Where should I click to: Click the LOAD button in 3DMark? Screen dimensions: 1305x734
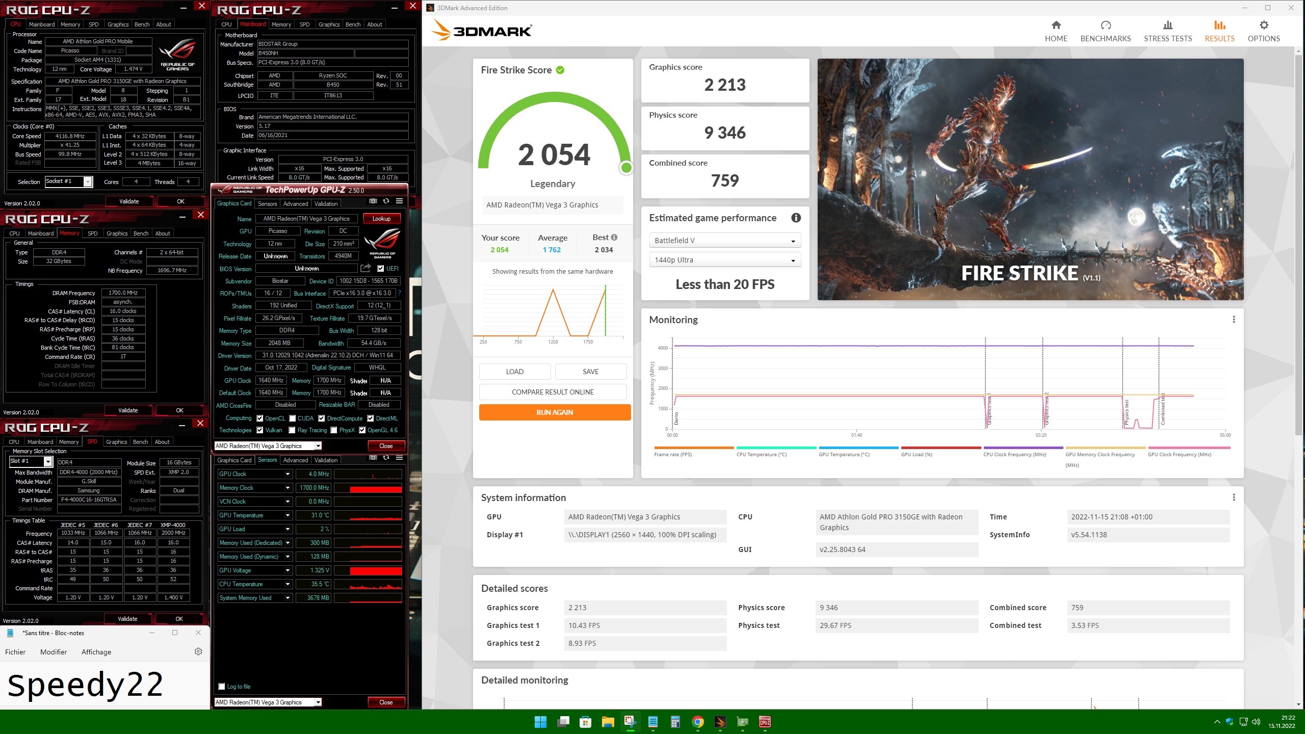point(515,372)
